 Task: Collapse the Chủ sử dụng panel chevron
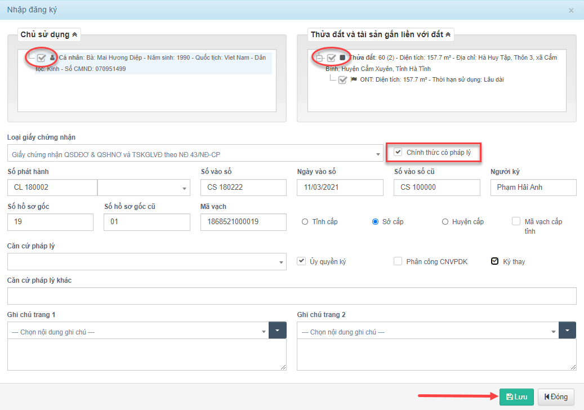[x=74, y=35]
